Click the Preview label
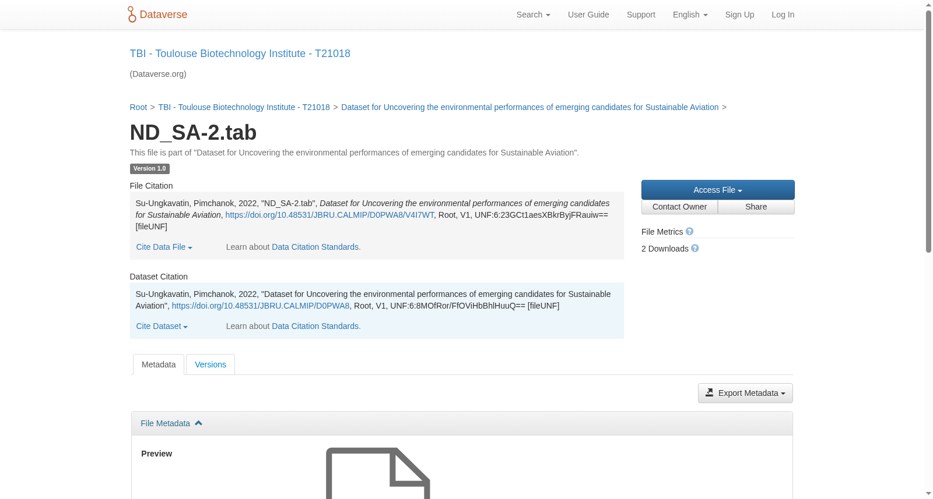 click(x=156, y=454)
